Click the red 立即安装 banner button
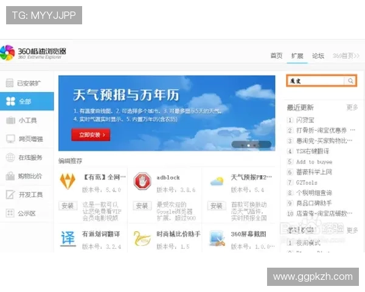Image resolution: width=365 pixels, height=292 pixels. 91,135
